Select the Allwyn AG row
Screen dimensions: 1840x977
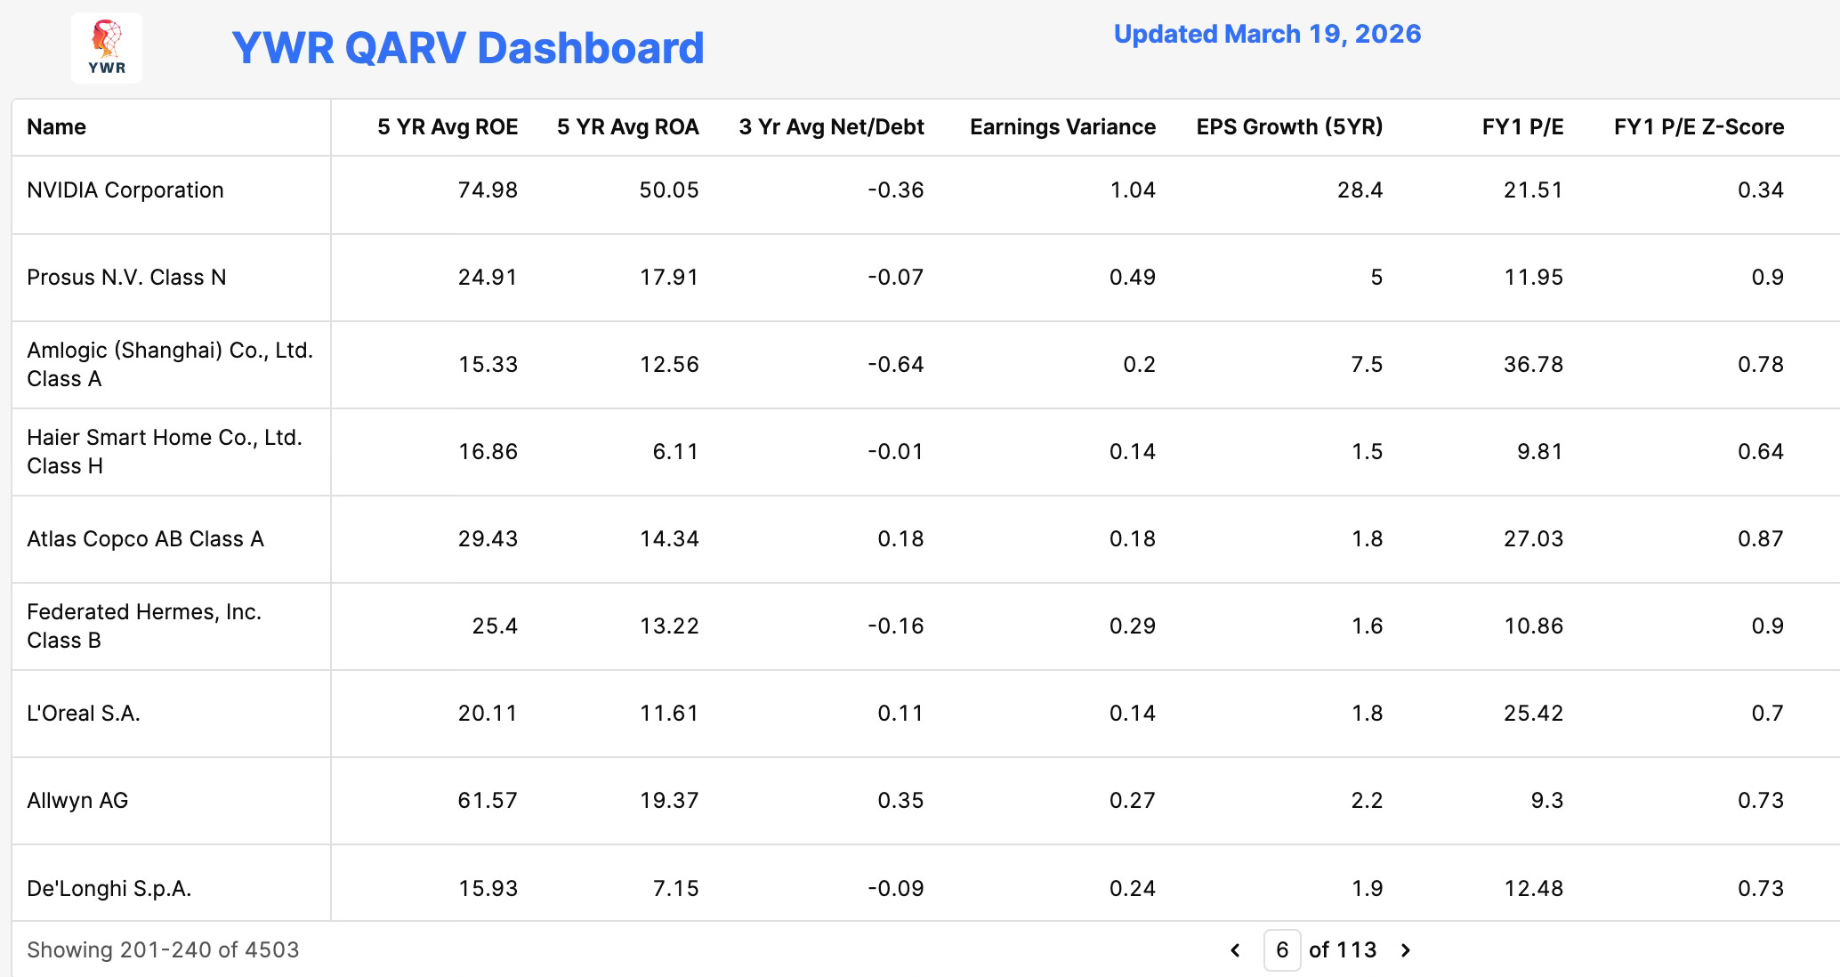click(77, 801)
